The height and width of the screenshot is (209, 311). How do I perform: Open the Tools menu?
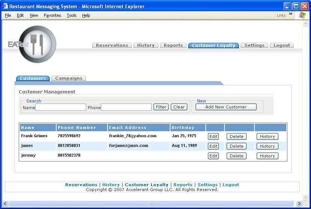[71, 15]
